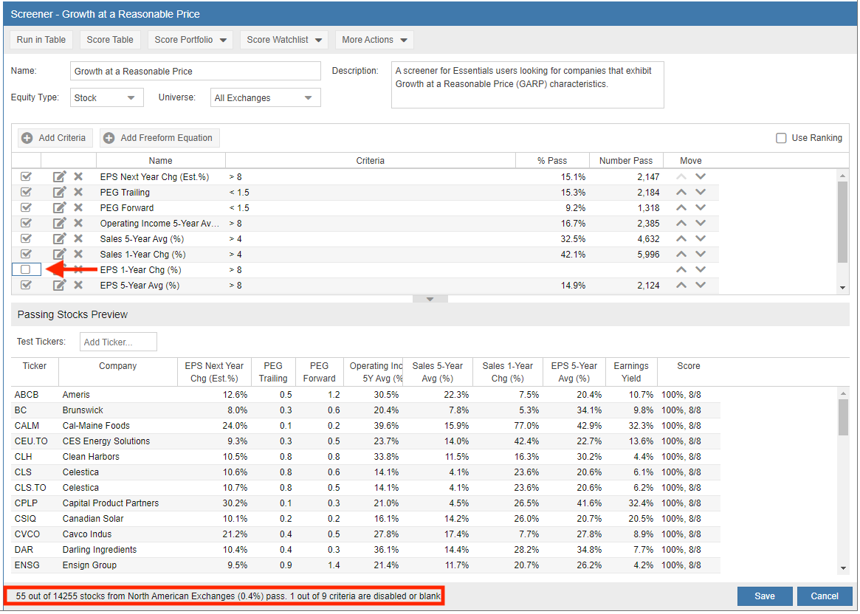The image size is (860, 614).
Task: Click Run in Table button
Action: click(x=41, y=39)
